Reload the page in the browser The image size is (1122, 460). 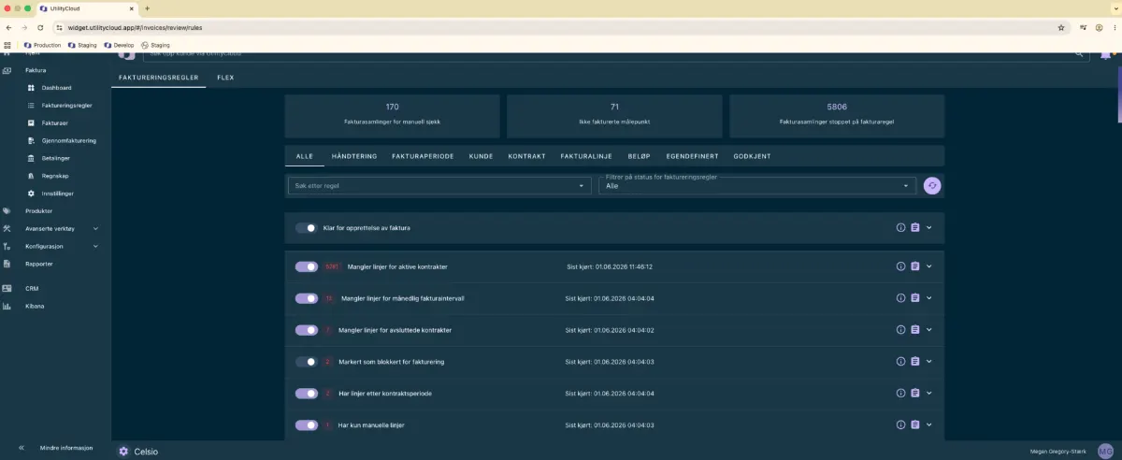[x=40, y=28]
